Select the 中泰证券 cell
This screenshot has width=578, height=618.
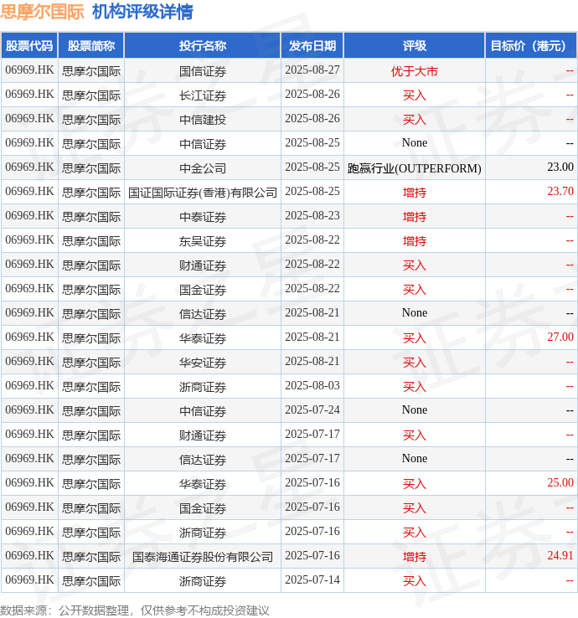click(203, 217)
